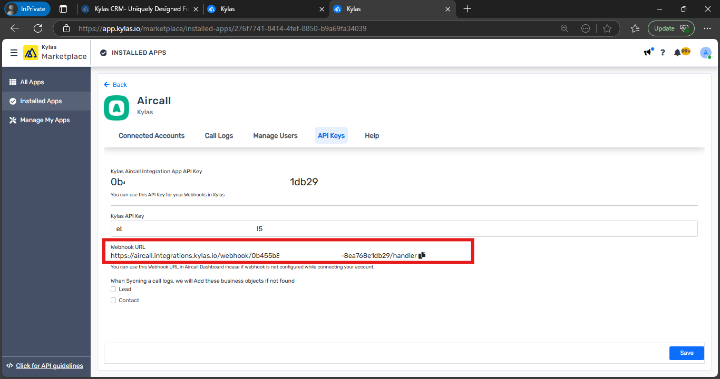Open the user profile avatar menu
This screenshot has height=379, width=720.
click(705, 53)
